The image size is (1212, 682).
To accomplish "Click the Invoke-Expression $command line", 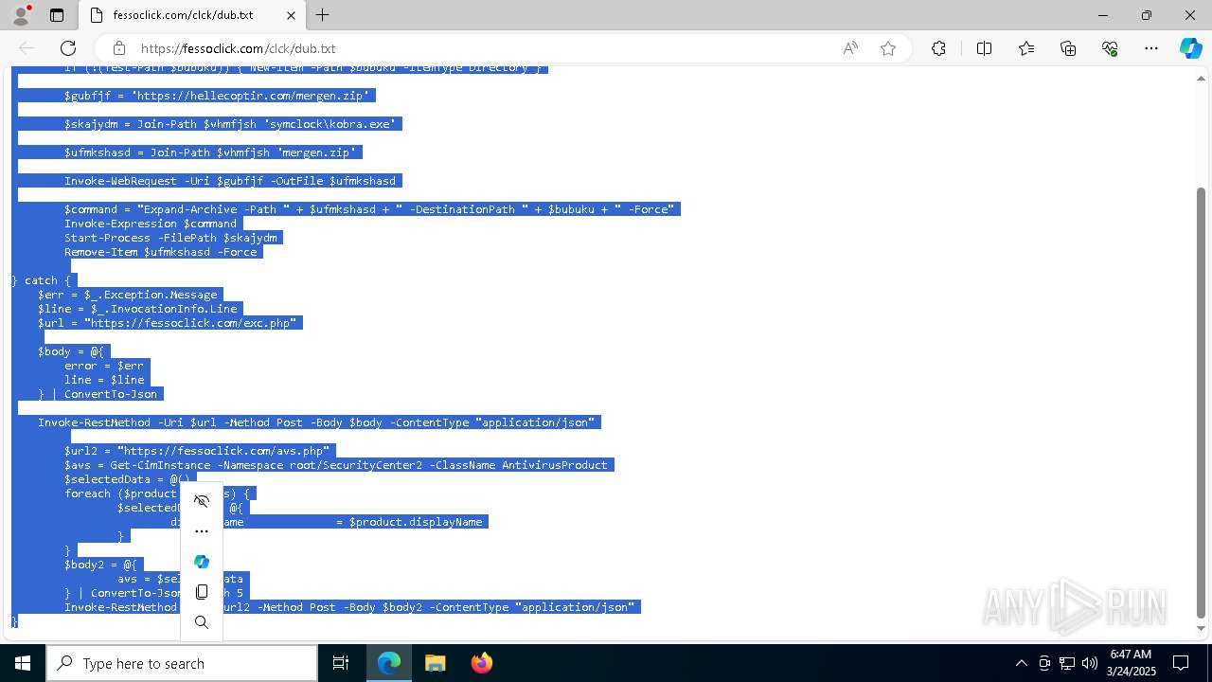I will click(151, 224).
